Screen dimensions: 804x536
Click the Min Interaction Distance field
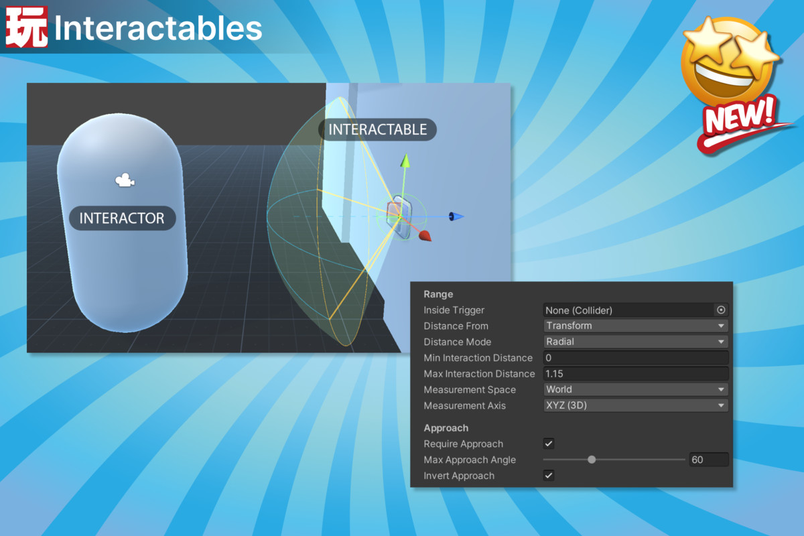pyautogui.click(x=635, y=358)
